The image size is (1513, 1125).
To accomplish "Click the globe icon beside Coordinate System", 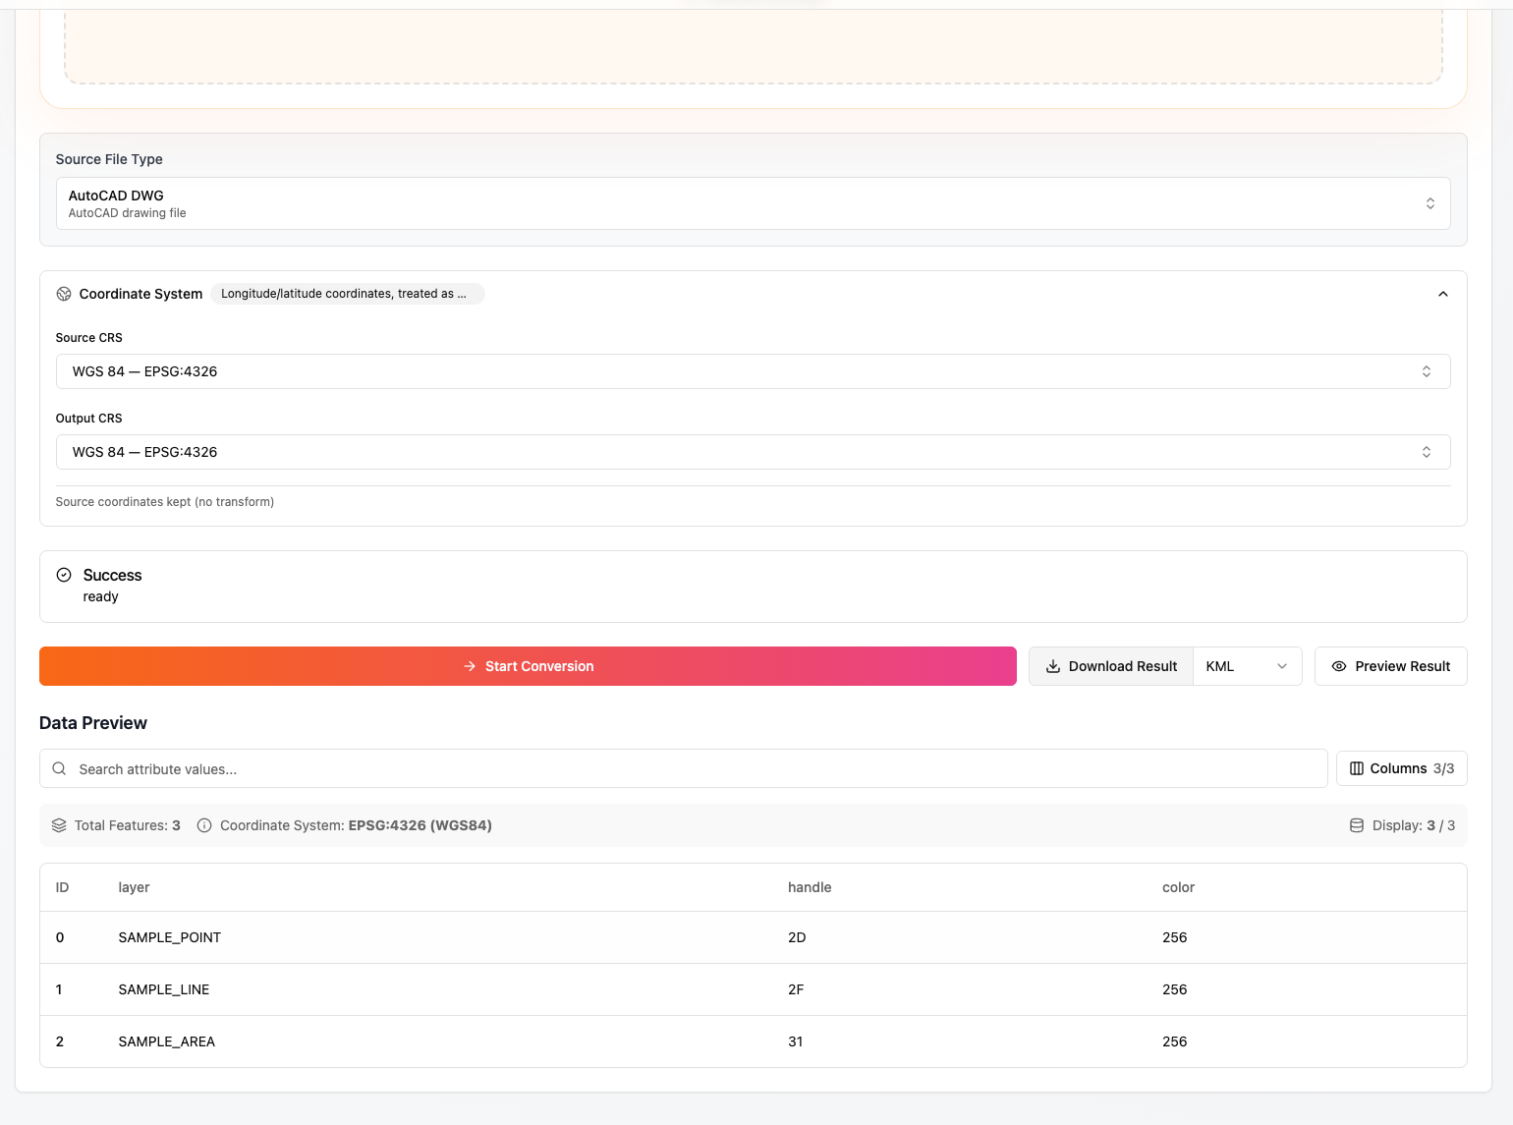I will point(64,294).
